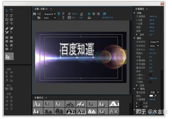The width and height of the screenshot is (172, 119).
Task: Select the Vertical Path Type tool
Action: 11,23
